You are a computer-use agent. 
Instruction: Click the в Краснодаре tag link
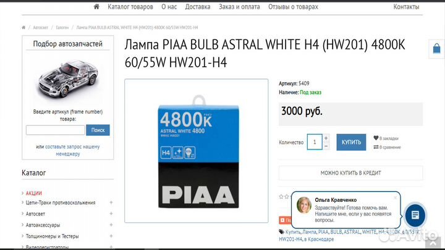(319, 240)
